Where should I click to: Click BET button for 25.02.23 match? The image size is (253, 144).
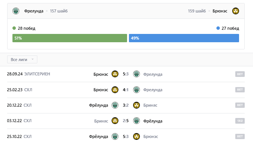[240, 90]
